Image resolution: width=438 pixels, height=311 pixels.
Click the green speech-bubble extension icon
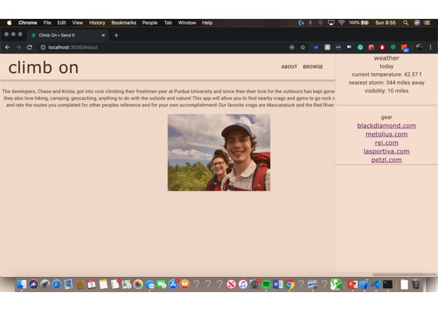[x=393, y=47]
